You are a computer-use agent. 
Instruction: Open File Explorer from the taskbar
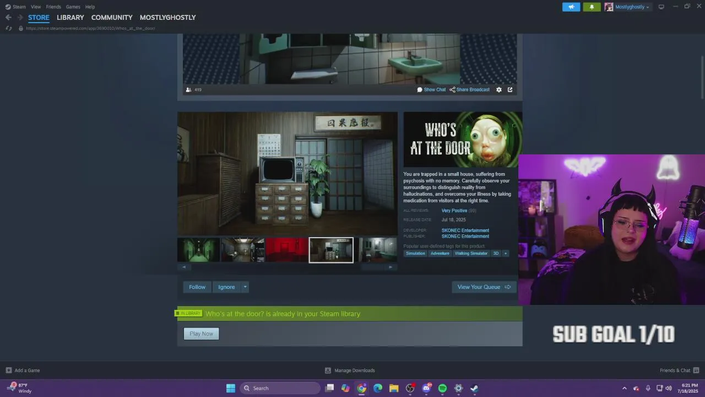pos(394,388)
